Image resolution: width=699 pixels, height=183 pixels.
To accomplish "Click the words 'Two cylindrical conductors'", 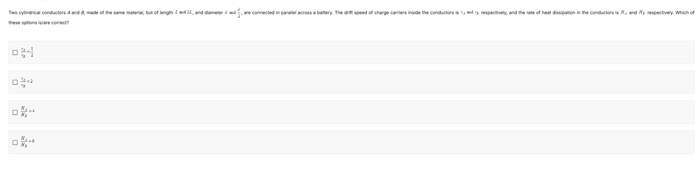I will (x=37, y=13).
